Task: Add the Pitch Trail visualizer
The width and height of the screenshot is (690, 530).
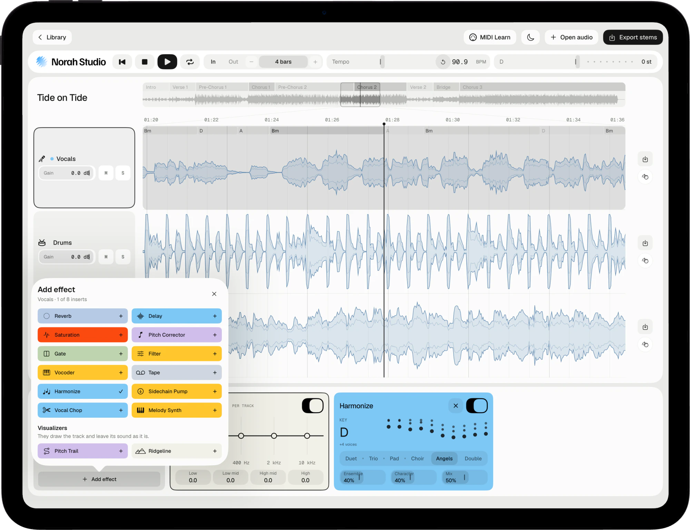Action: (x=82, y=451)
